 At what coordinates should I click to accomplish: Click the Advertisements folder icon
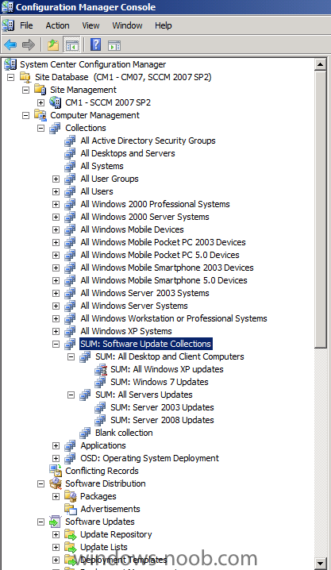click(x=71, y=509)
